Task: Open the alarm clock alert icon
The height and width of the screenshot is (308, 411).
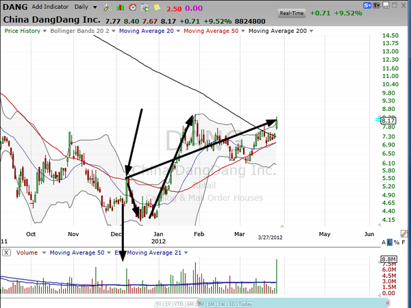Action: pyautogui.click(x=133, y=8)
